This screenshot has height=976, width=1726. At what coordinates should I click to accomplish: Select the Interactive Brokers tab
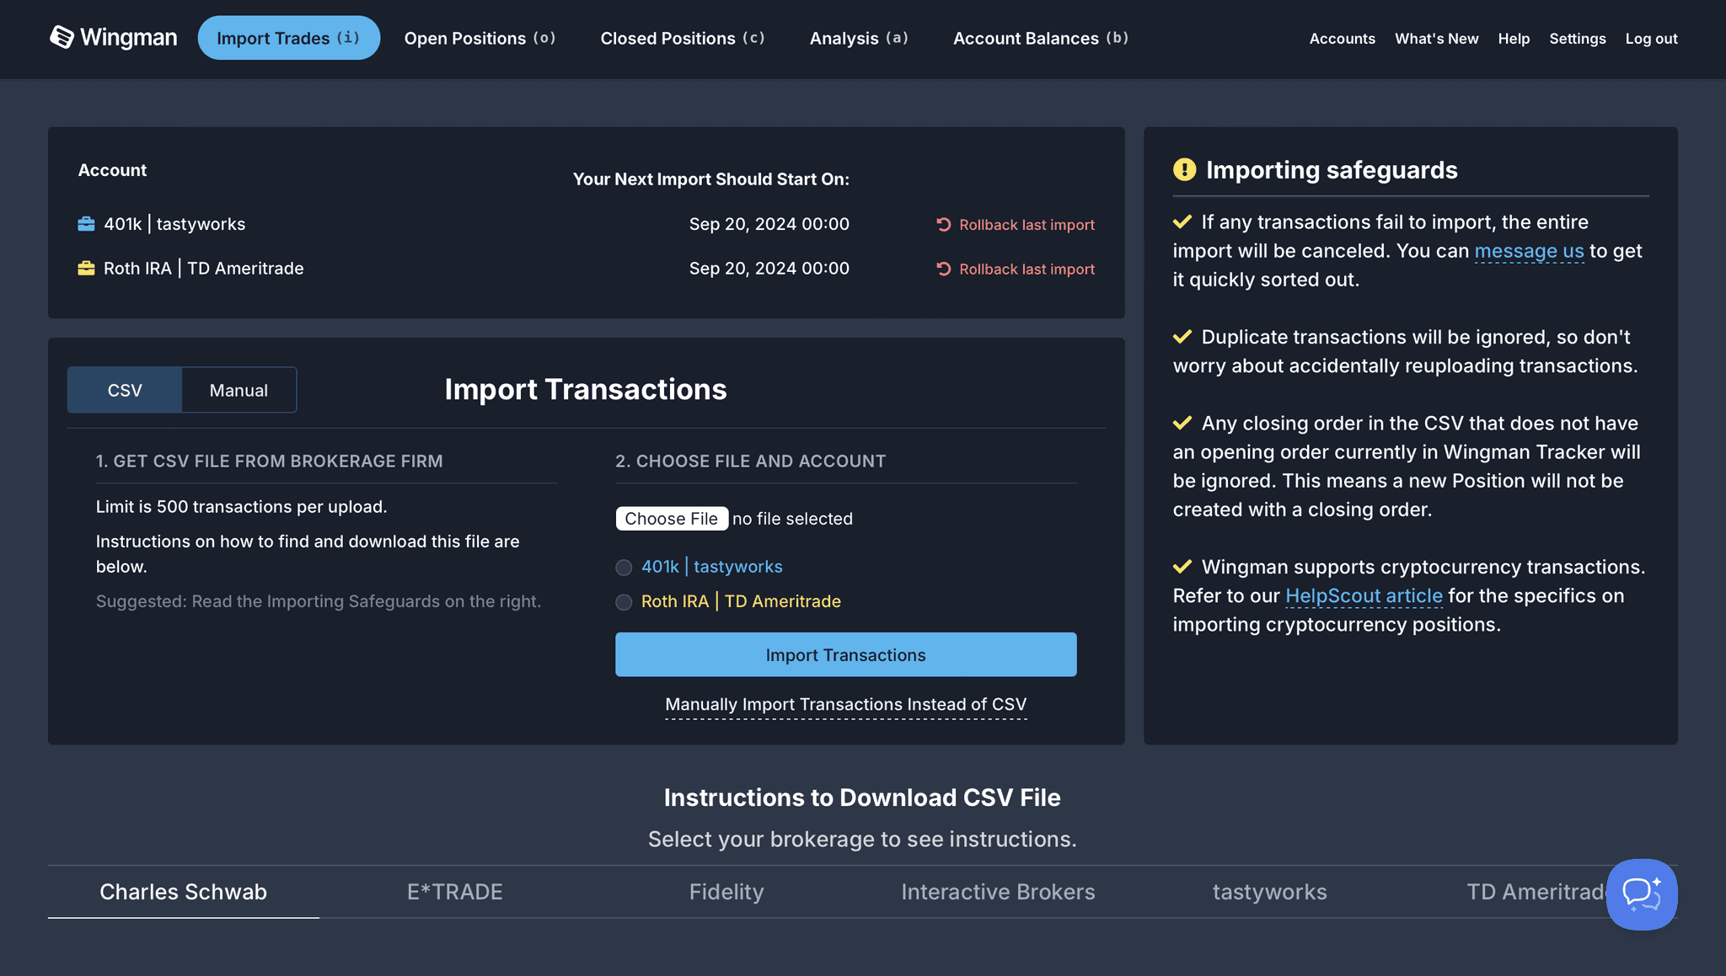point(998,891)
